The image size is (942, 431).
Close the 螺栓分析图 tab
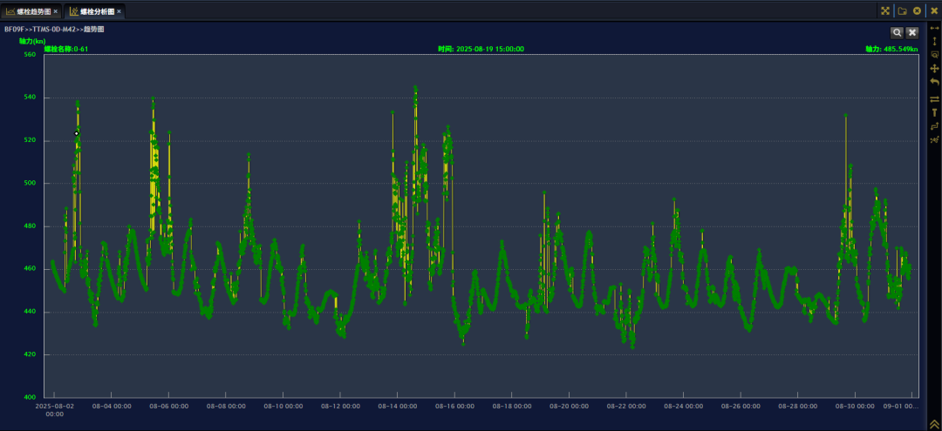coord(119,11)
